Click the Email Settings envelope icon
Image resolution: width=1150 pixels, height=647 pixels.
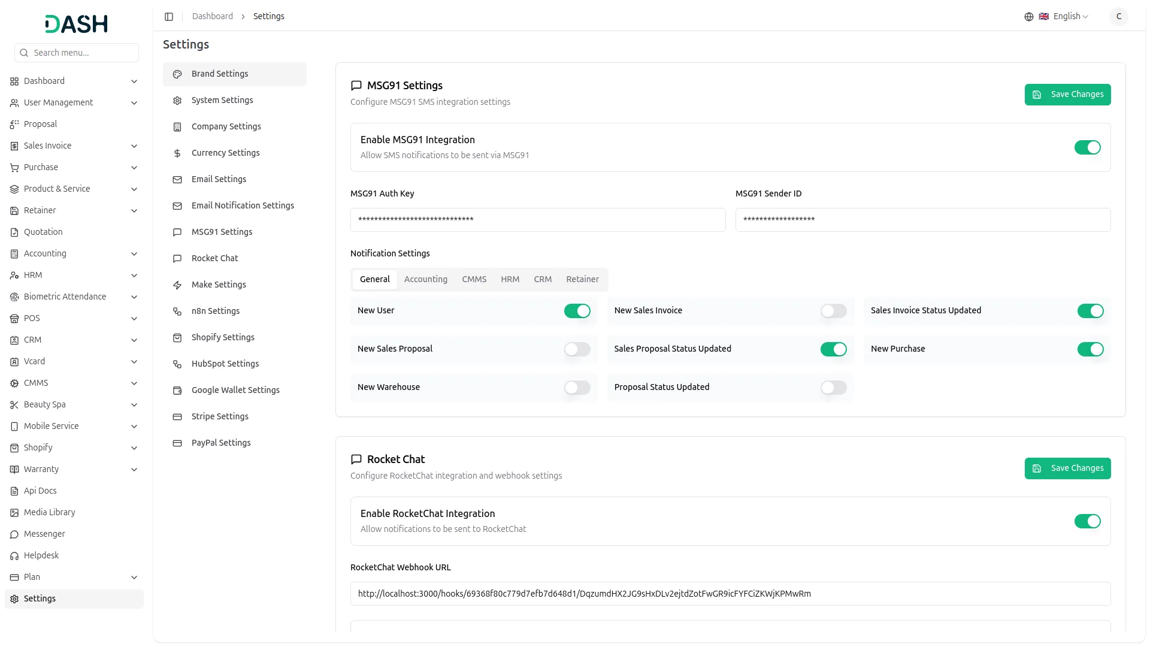click(177, 180)
